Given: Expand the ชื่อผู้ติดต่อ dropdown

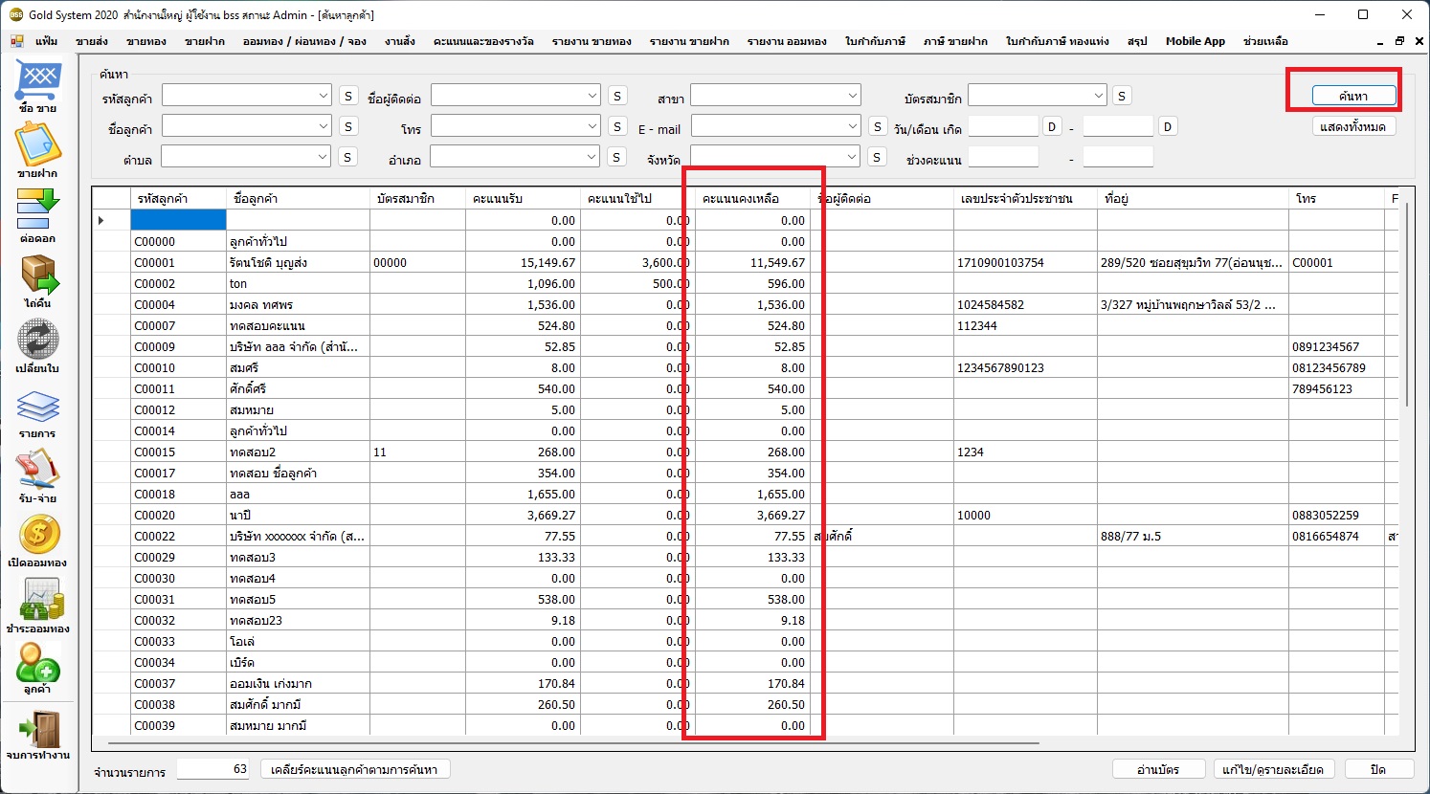Looking at the screenshot, I should (x=592, y=96).
